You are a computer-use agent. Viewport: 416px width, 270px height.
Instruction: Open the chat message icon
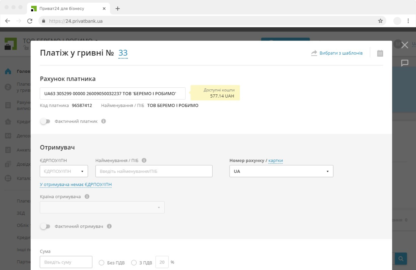tap(404, 63)
